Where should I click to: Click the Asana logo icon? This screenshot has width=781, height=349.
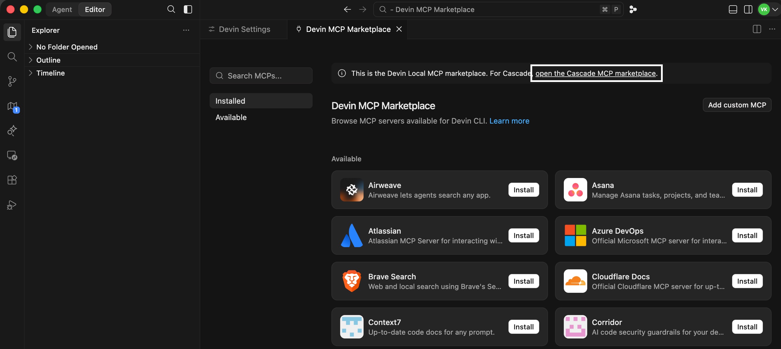[x=575, y=190]
